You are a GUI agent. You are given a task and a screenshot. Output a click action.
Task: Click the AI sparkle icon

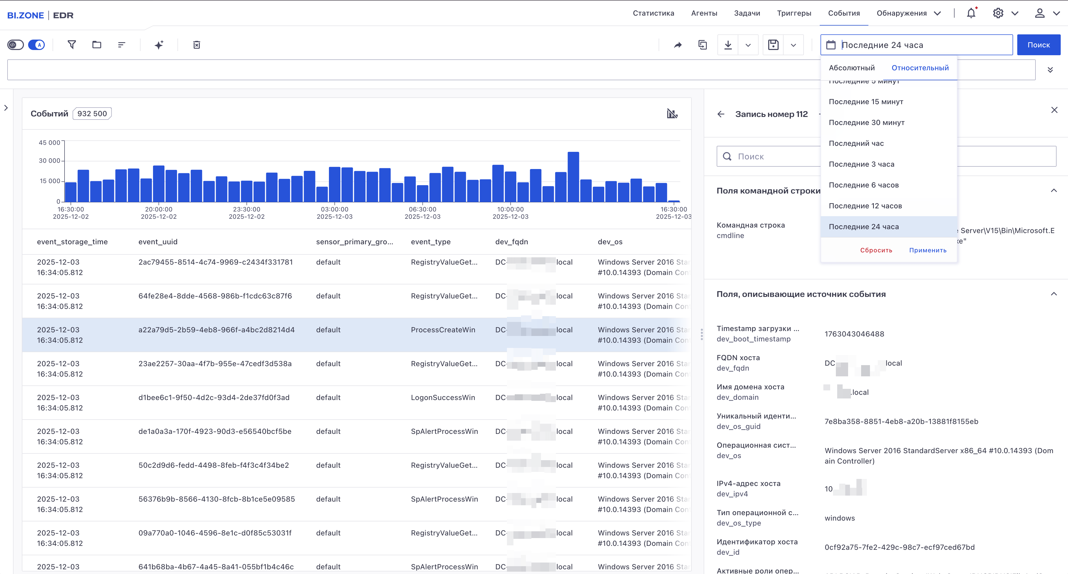[159, 45]
